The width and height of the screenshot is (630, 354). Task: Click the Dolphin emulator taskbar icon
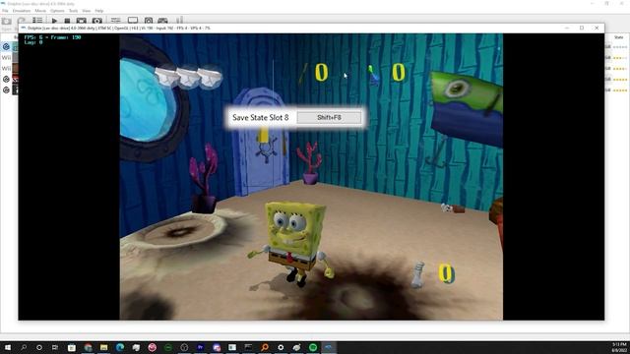[x=329, y=347]
